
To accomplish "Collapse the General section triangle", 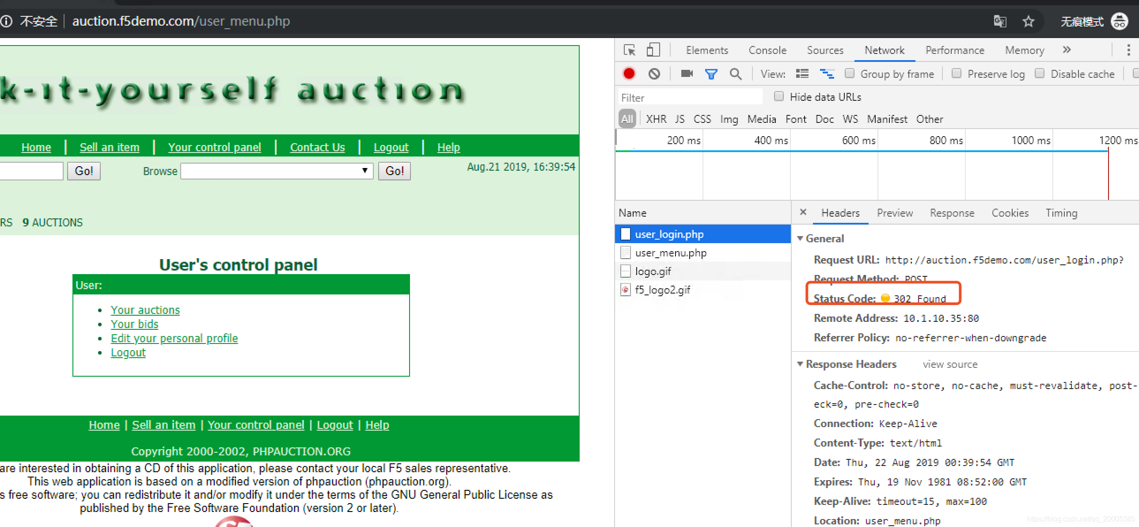I will coord(800,238).
